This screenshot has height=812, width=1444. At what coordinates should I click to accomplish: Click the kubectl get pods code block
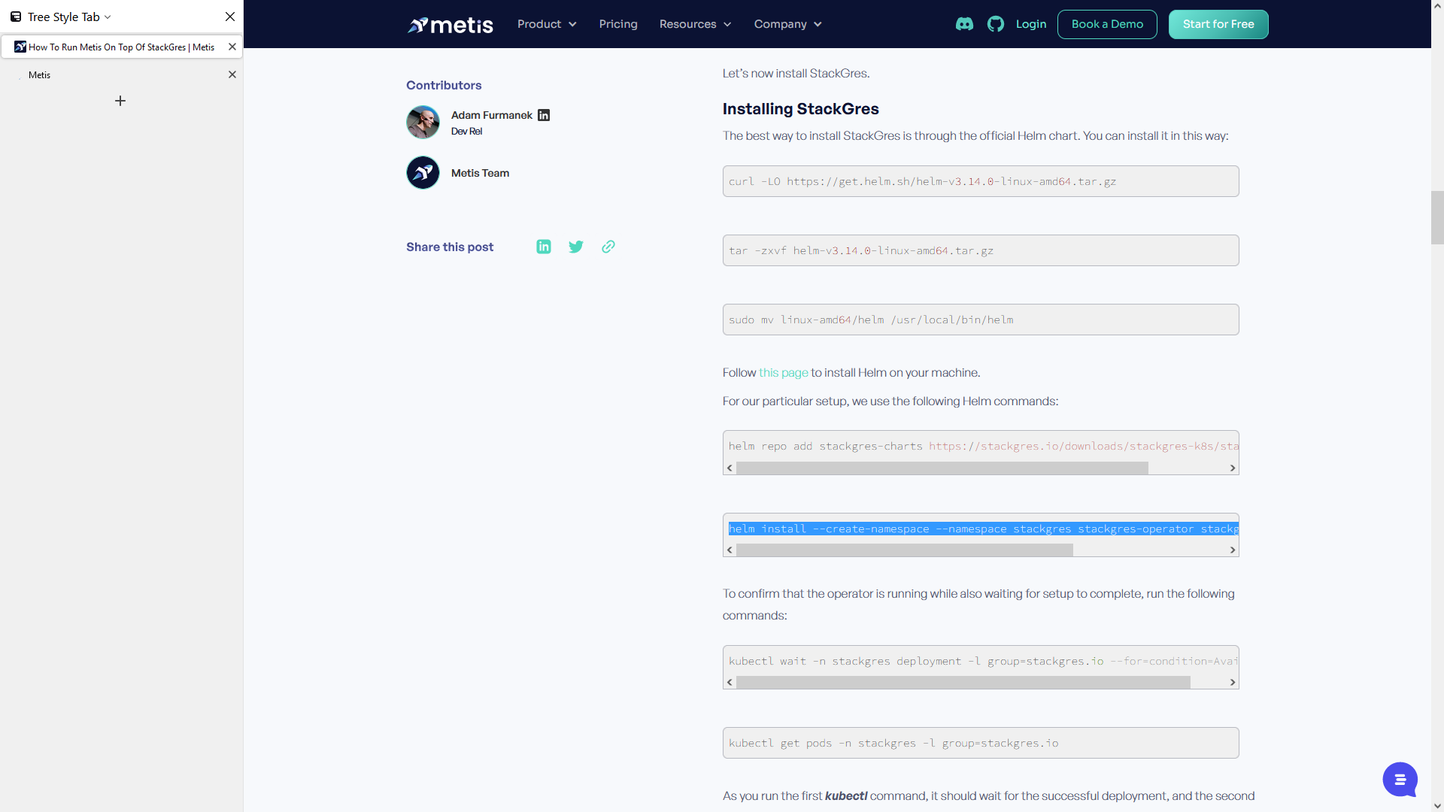coord(981,743)
